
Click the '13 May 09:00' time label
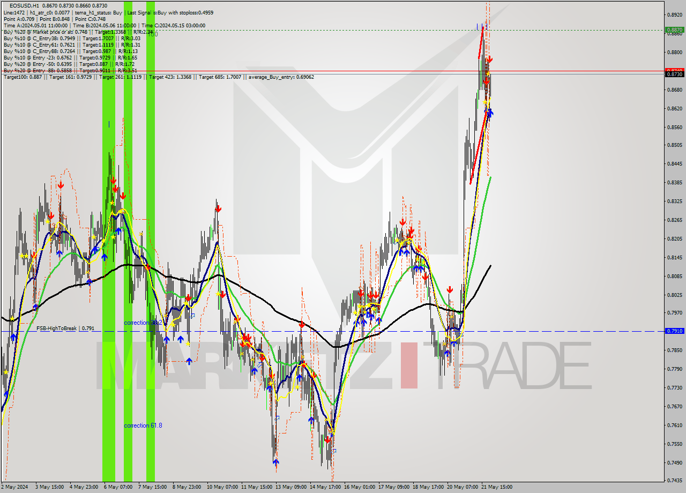290,487
